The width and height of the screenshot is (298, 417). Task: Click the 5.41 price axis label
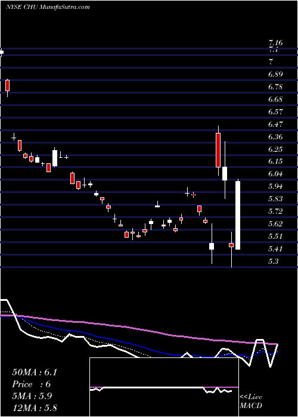coord(275,248)
